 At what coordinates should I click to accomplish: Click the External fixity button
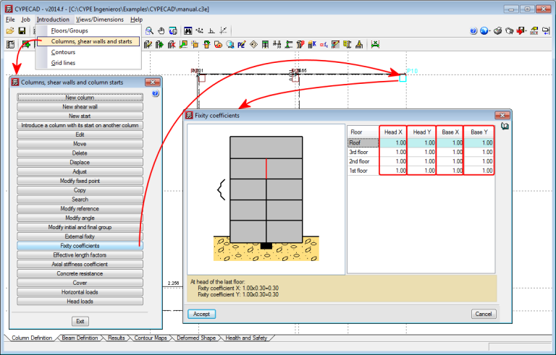click(80, 236)
